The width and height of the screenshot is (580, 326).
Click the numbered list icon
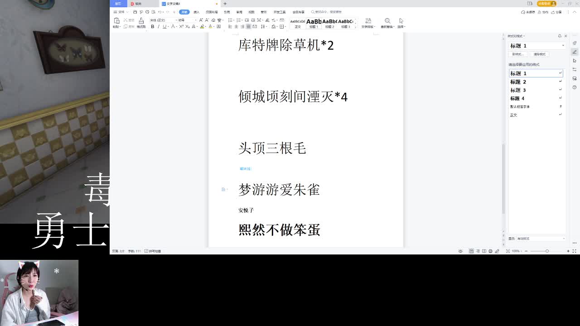click(238, 20)
